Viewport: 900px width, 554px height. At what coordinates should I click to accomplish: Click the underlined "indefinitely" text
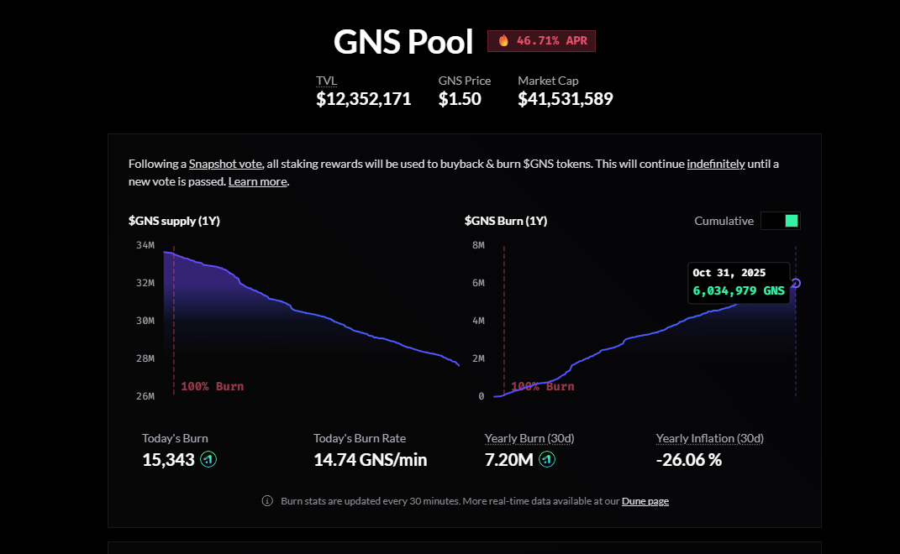pyautogui.click(x=716, y=164)
